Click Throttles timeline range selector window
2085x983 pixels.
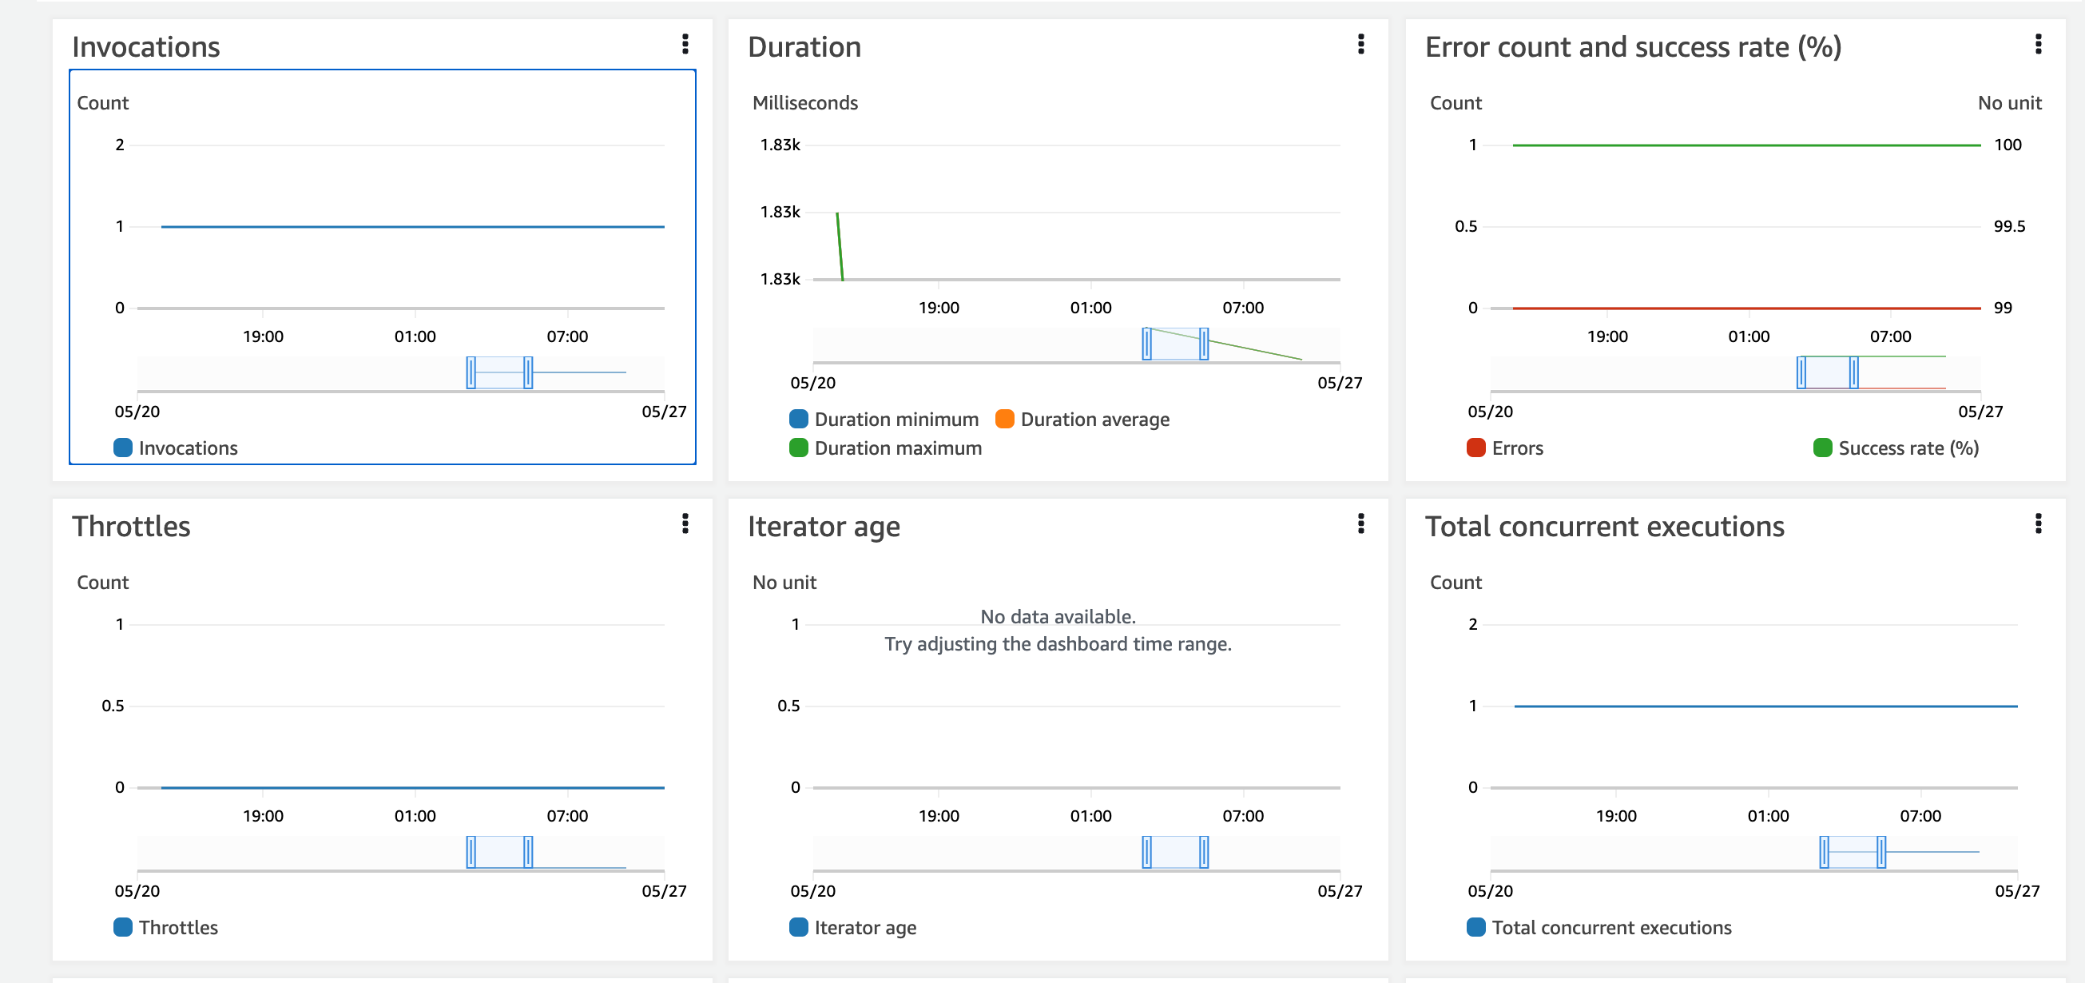click(499, 852)
